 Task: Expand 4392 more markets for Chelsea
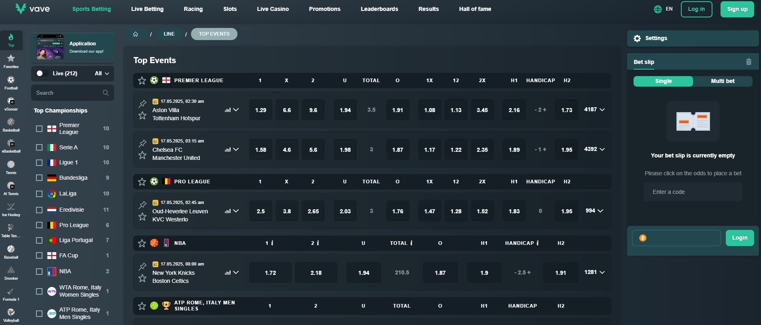594,149
